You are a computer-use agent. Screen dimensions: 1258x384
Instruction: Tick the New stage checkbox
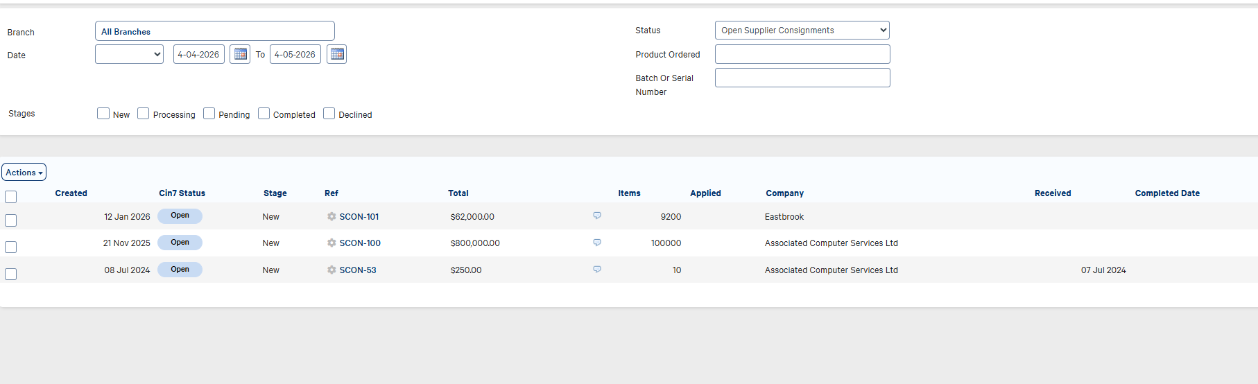[x=103, y=114]
